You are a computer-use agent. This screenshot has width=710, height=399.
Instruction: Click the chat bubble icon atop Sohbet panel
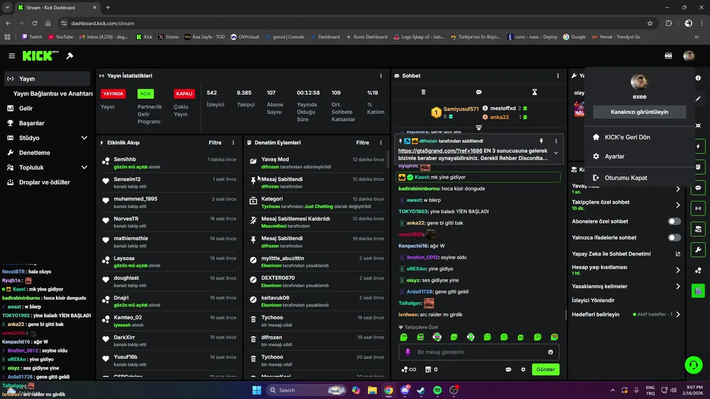coord(479,92)
